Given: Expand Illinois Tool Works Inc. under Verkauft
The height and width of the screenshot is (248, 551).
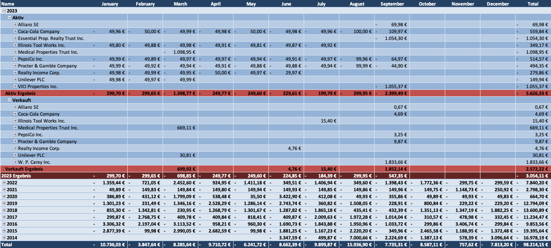Looking at the screenshot, I should coord(15,121).
